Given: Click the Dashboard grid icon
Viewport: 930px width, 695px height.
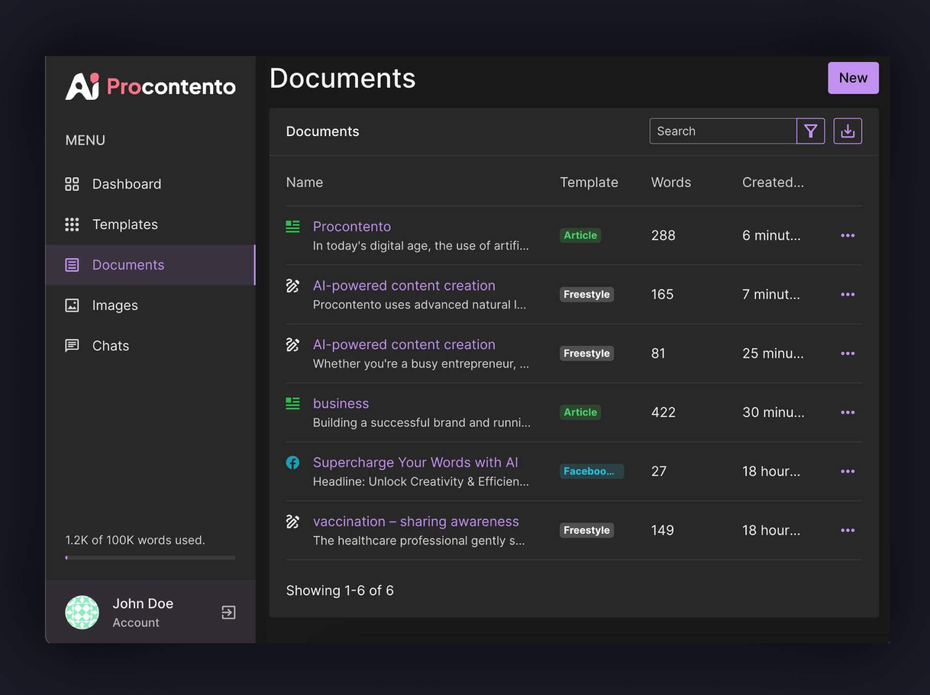Looking at the screenshot, I should coord(72,184).
